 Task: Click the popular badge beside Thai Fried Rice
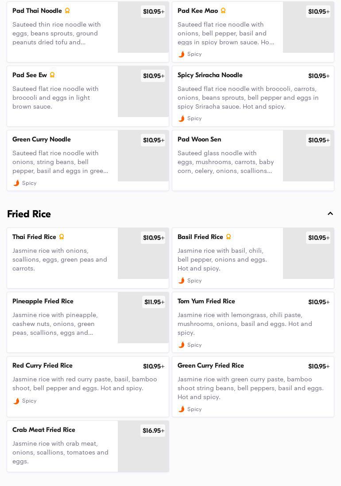62,237
